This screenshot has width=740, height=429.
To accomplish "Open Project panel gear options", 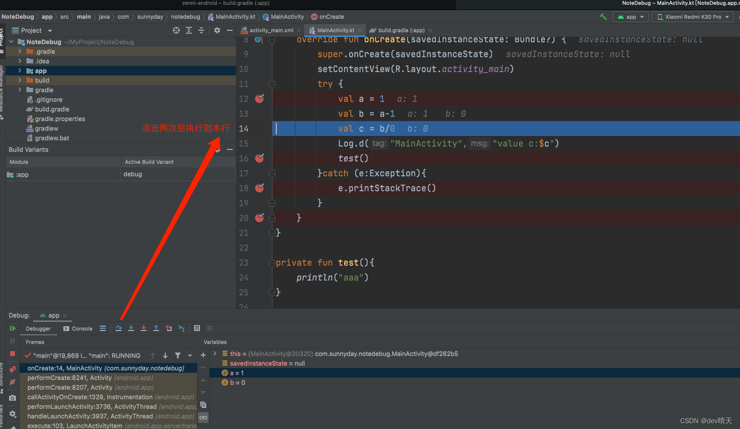I will click(217, 30).
